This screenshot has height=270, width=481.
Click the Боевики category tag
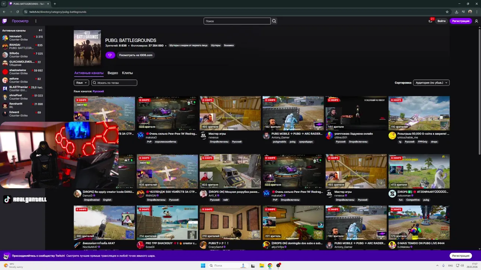229,45
